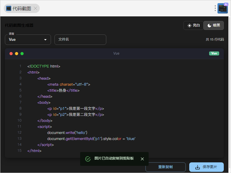Click 重新复制 to copy again
The height and width of the screenshot is (173, 231).
click(165, 167)
